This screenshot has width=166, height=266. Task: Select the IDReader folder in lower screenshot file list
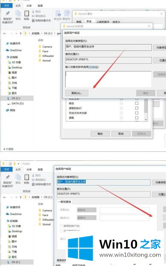pyautogui.click(x=46, y=220)
